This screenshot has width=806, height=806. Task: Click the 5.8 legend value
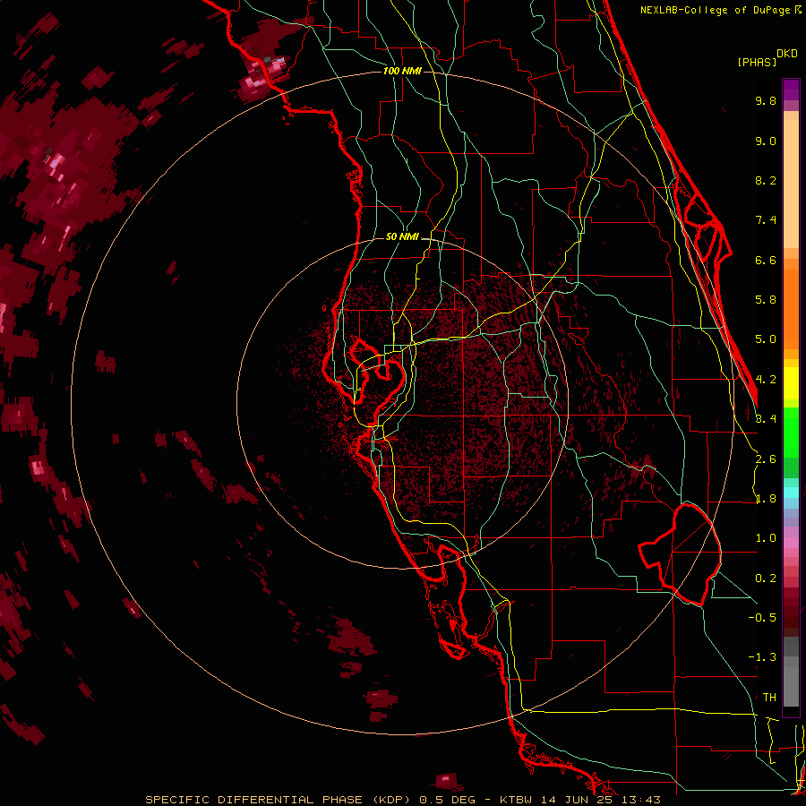point(766,300)
